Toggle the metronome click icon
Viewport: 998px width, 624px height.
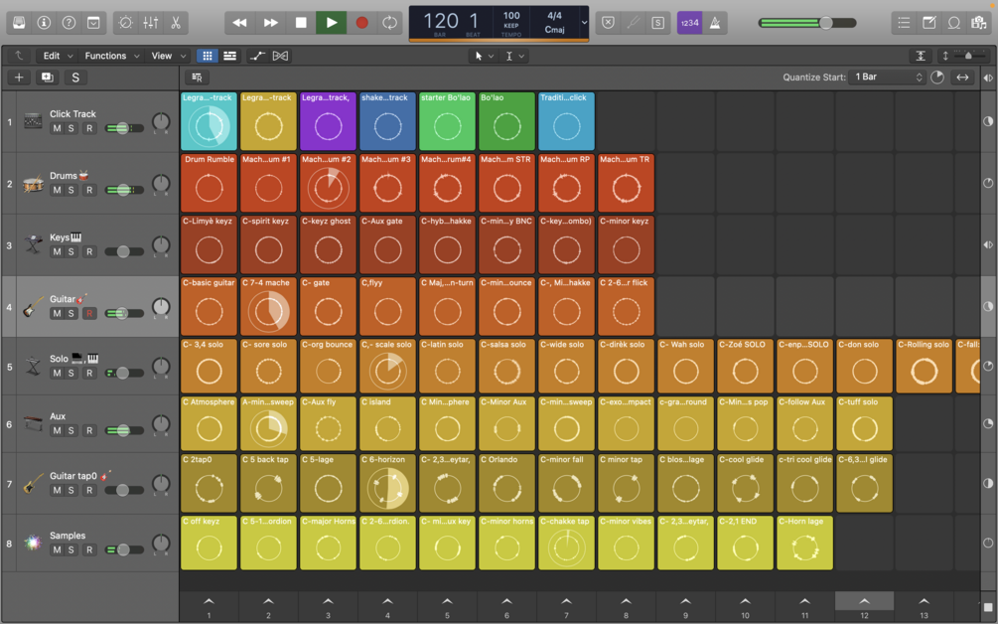pyautogui.click(x=715, y=23)
